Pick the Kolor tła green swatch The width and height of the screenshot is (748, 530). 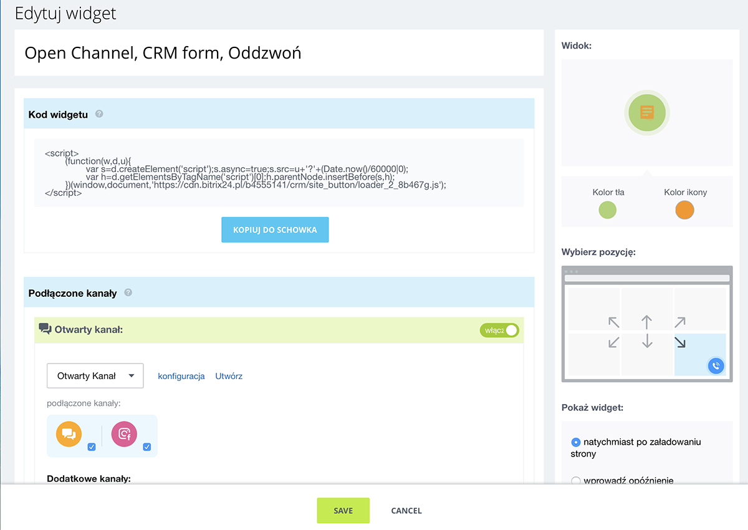pyautogui.click(x=607, y=211)
